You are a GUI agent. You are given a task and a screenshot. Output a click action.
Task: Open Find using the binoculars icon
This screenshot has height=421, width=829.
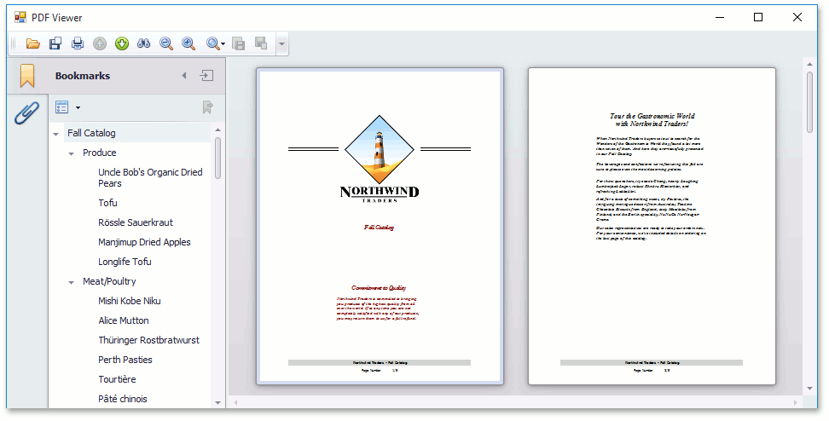point(144,43)
